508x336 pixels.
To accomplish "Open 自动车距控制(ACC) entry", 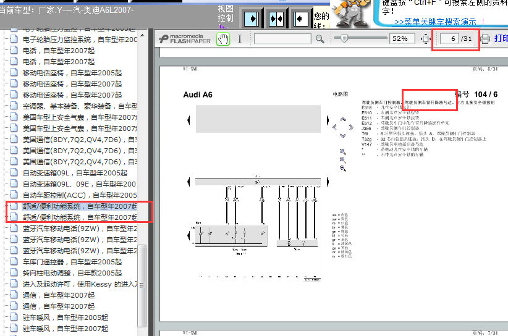I will (x=79, y=195).
